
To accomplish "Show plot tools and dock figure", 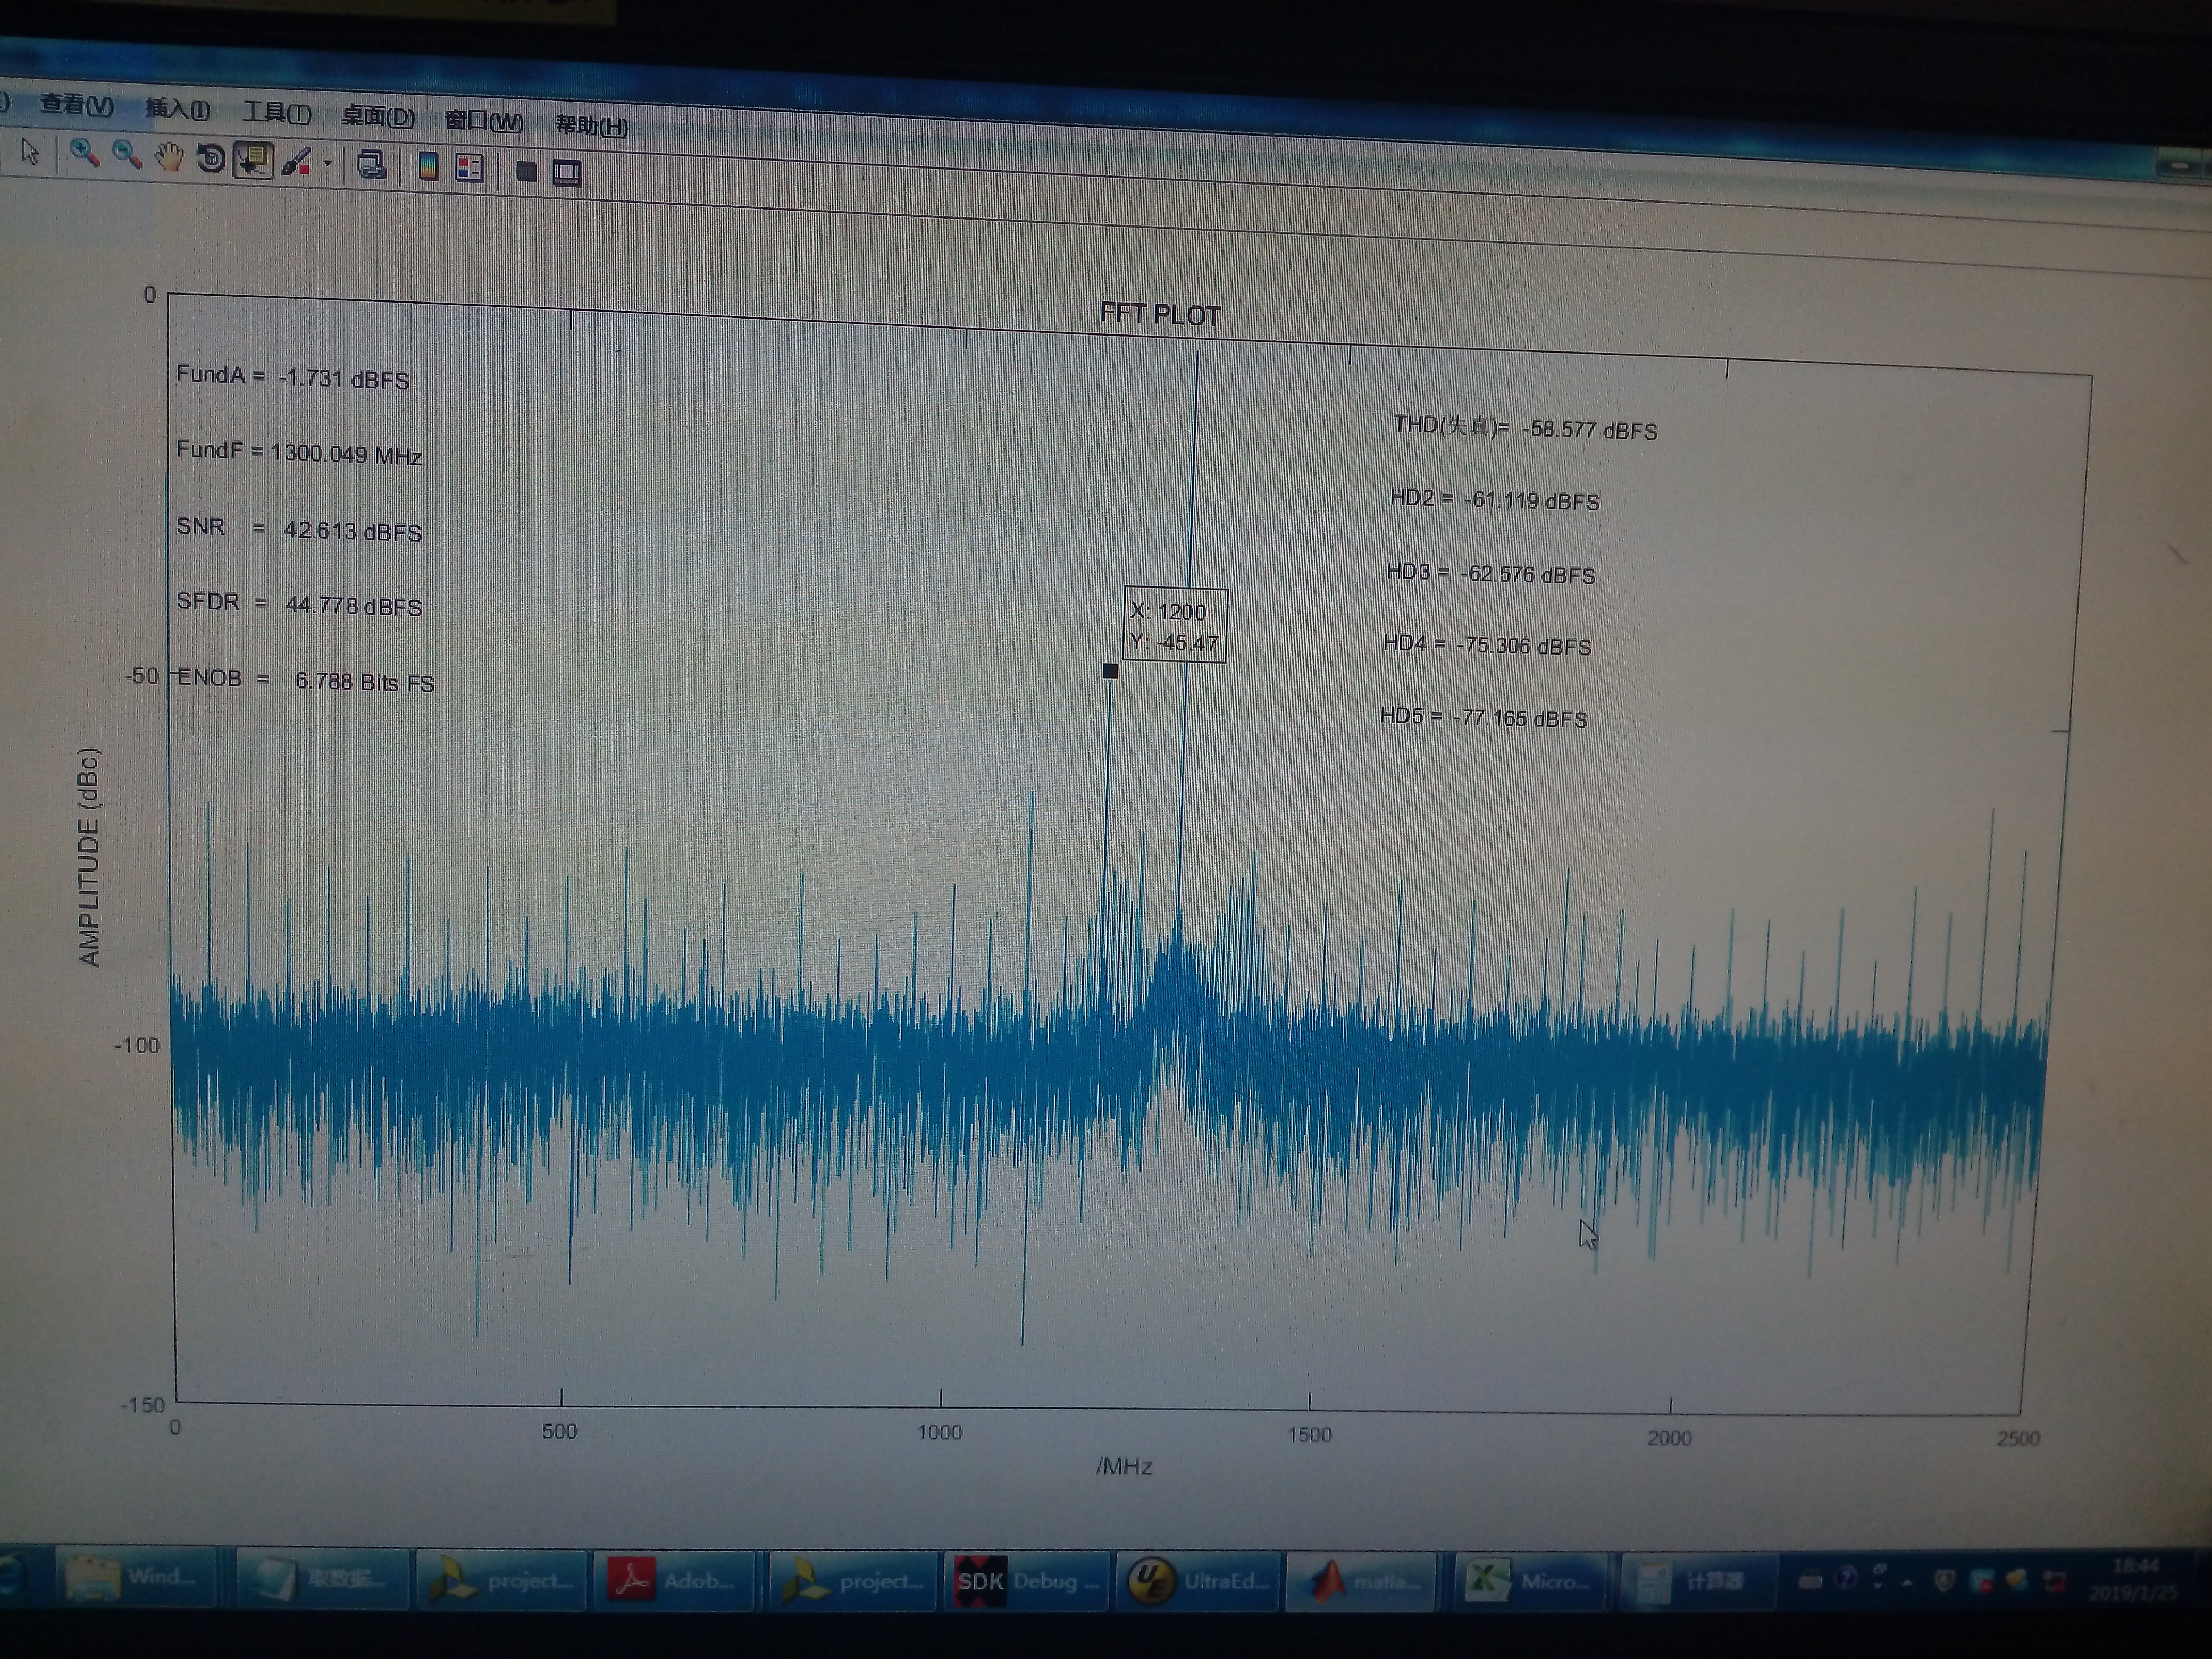I will [x=567, y=173].
